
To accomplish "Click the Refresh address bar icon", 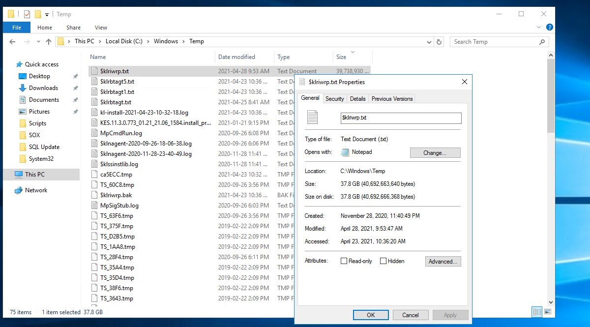I will (x=439, y=42).
